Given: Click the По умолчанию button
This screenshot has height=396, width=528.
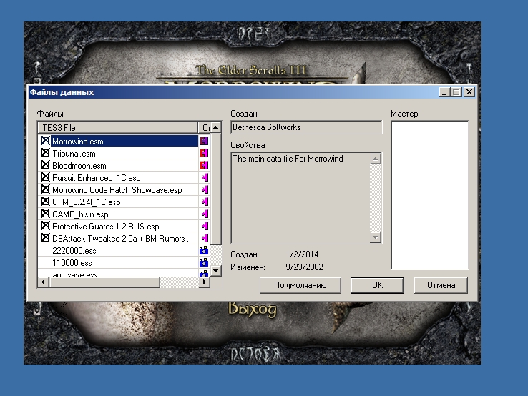Looking at the screenshot, I should pyautogui.click(x=300, y=285).
